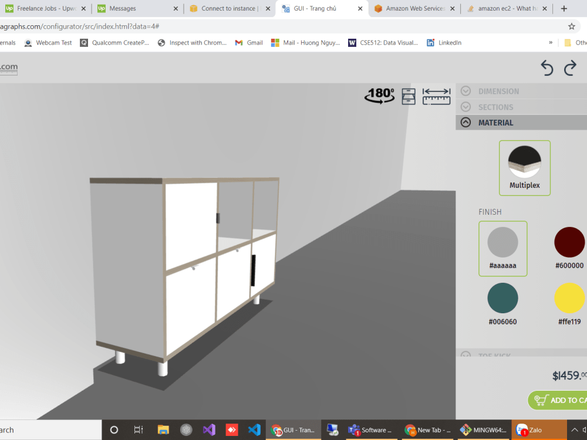This screenshot has width=587, height=440.
Task: Close the GUI - Trang chủ tab
Action: pos(360,8)
